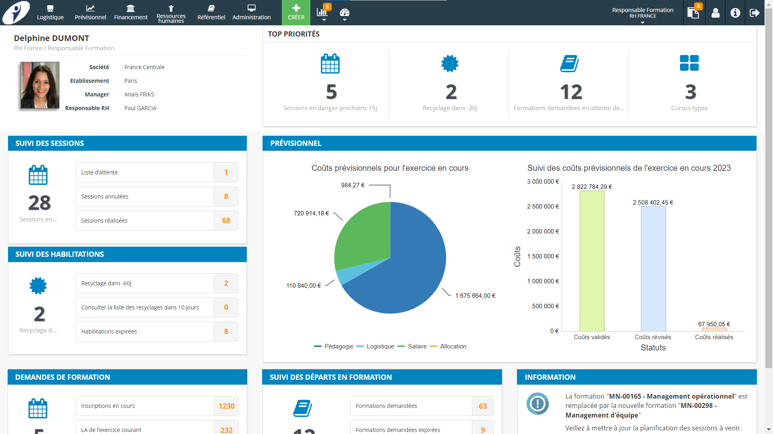Screen dimensions: 773x434
Task: Open the bar chart reports icon
Action: pos(322,11)
